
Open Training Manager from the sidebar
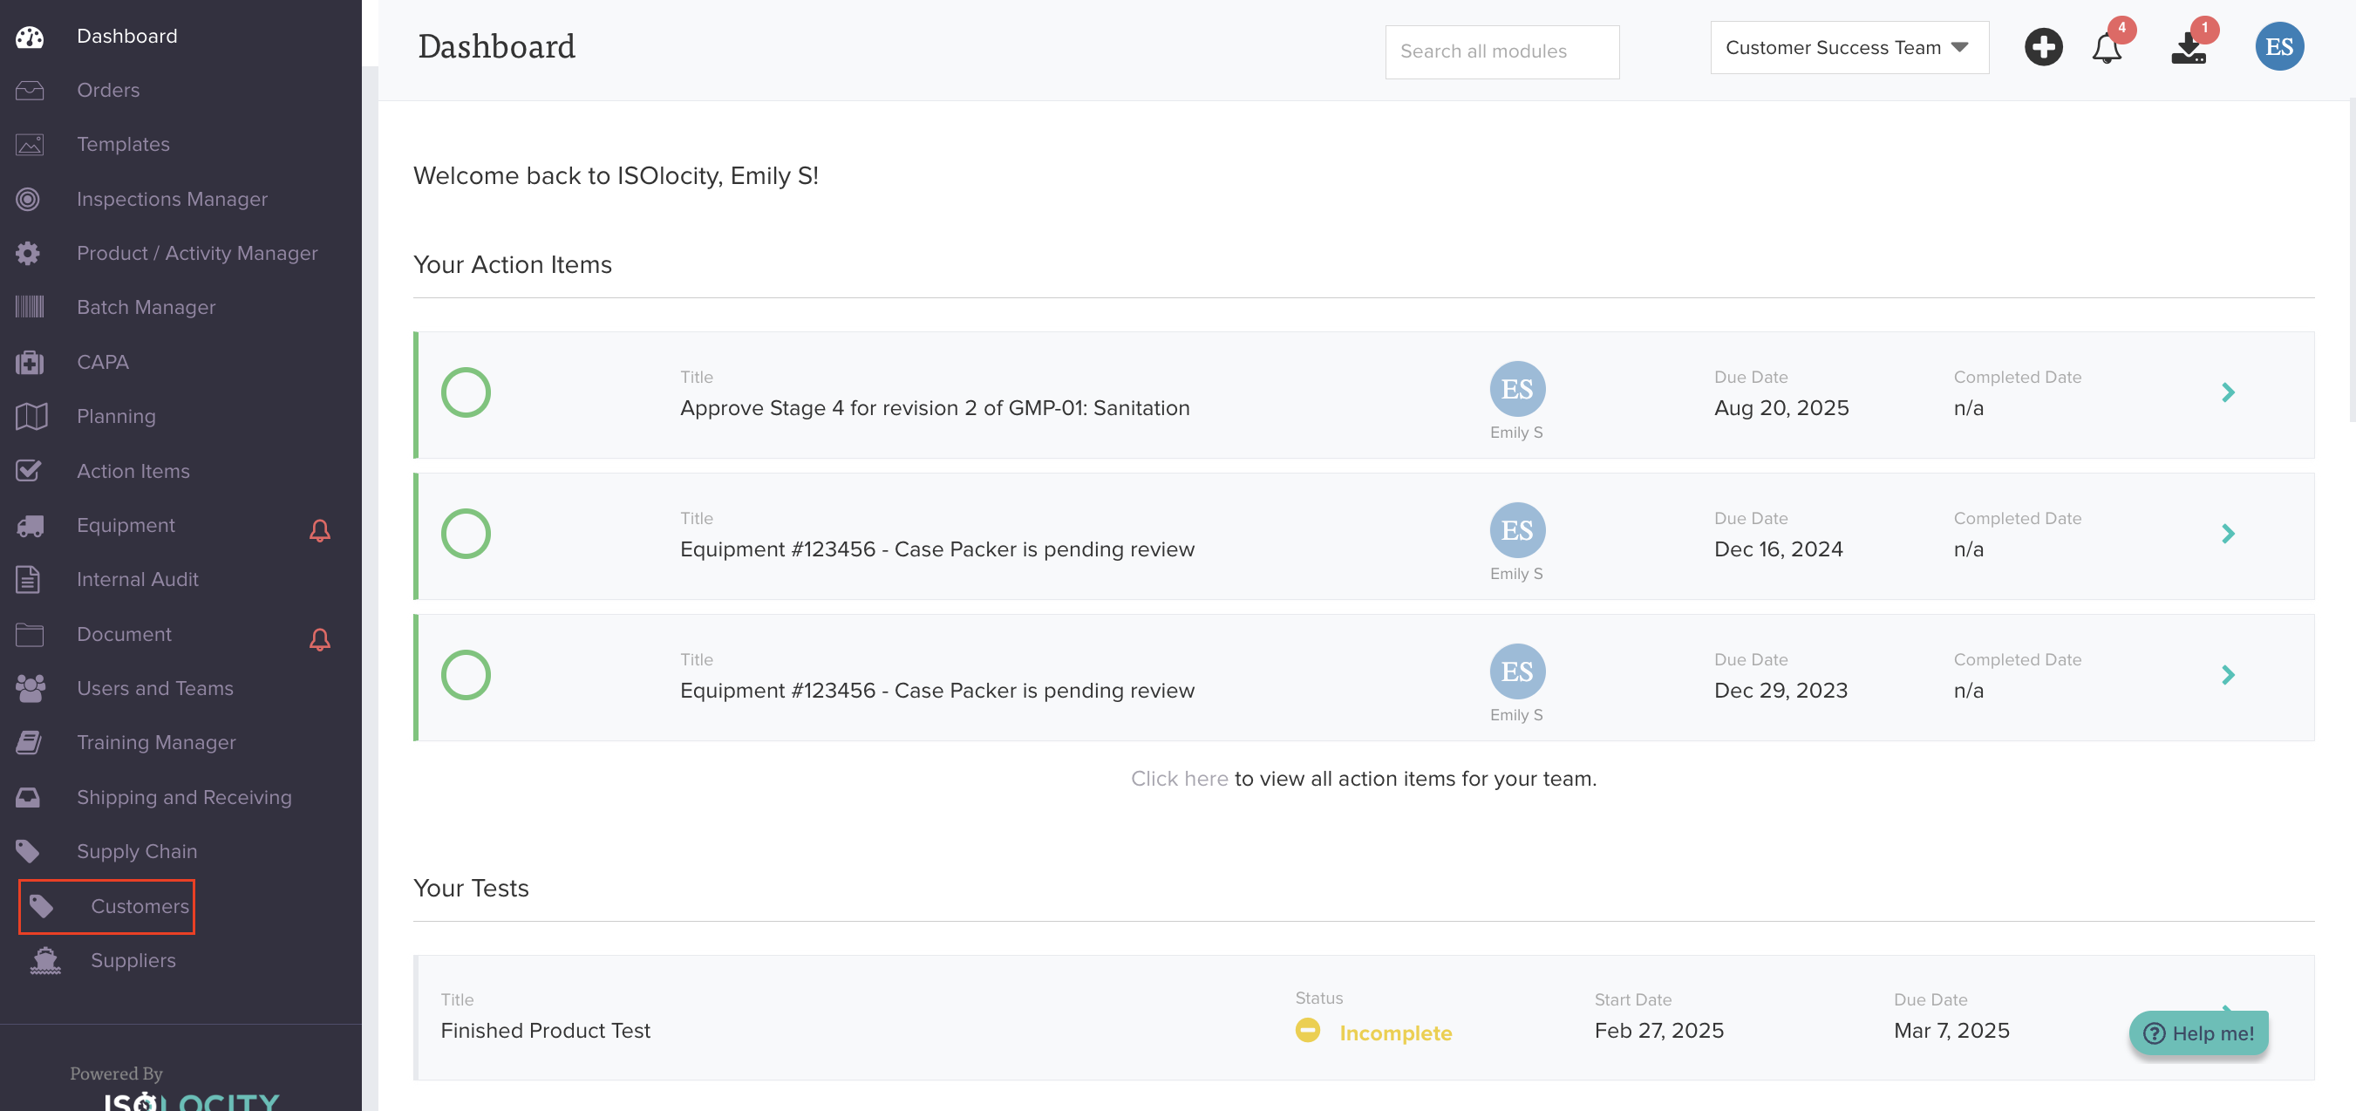[155, 741]
